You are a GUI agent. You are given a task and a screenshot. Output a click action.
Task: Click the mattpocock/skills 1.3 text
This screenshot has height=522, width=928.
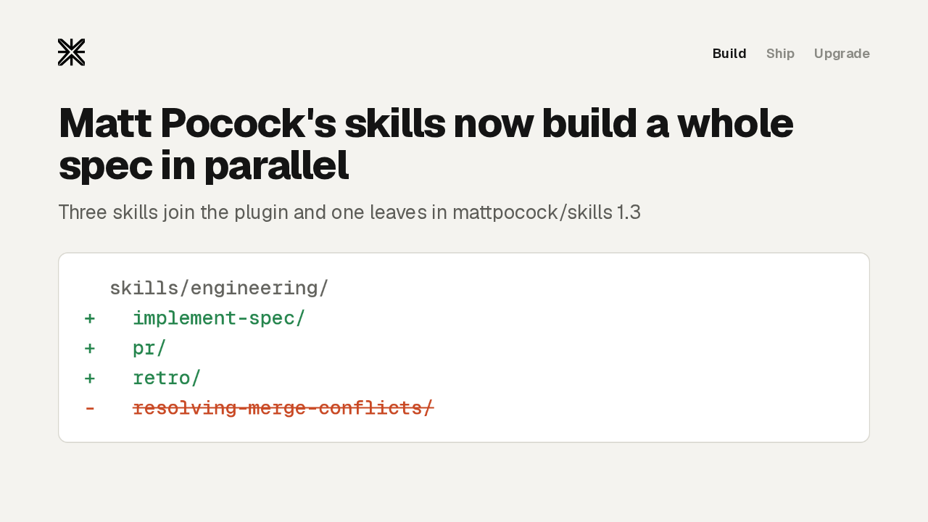point(547,212)
